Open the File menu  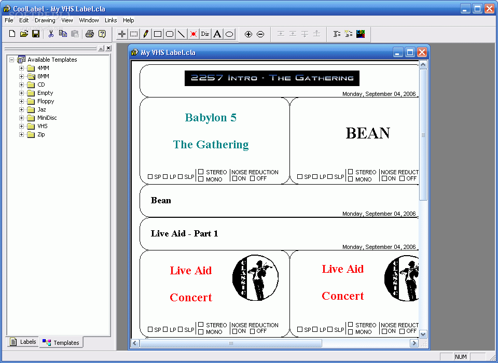click(x=9, y=20)
